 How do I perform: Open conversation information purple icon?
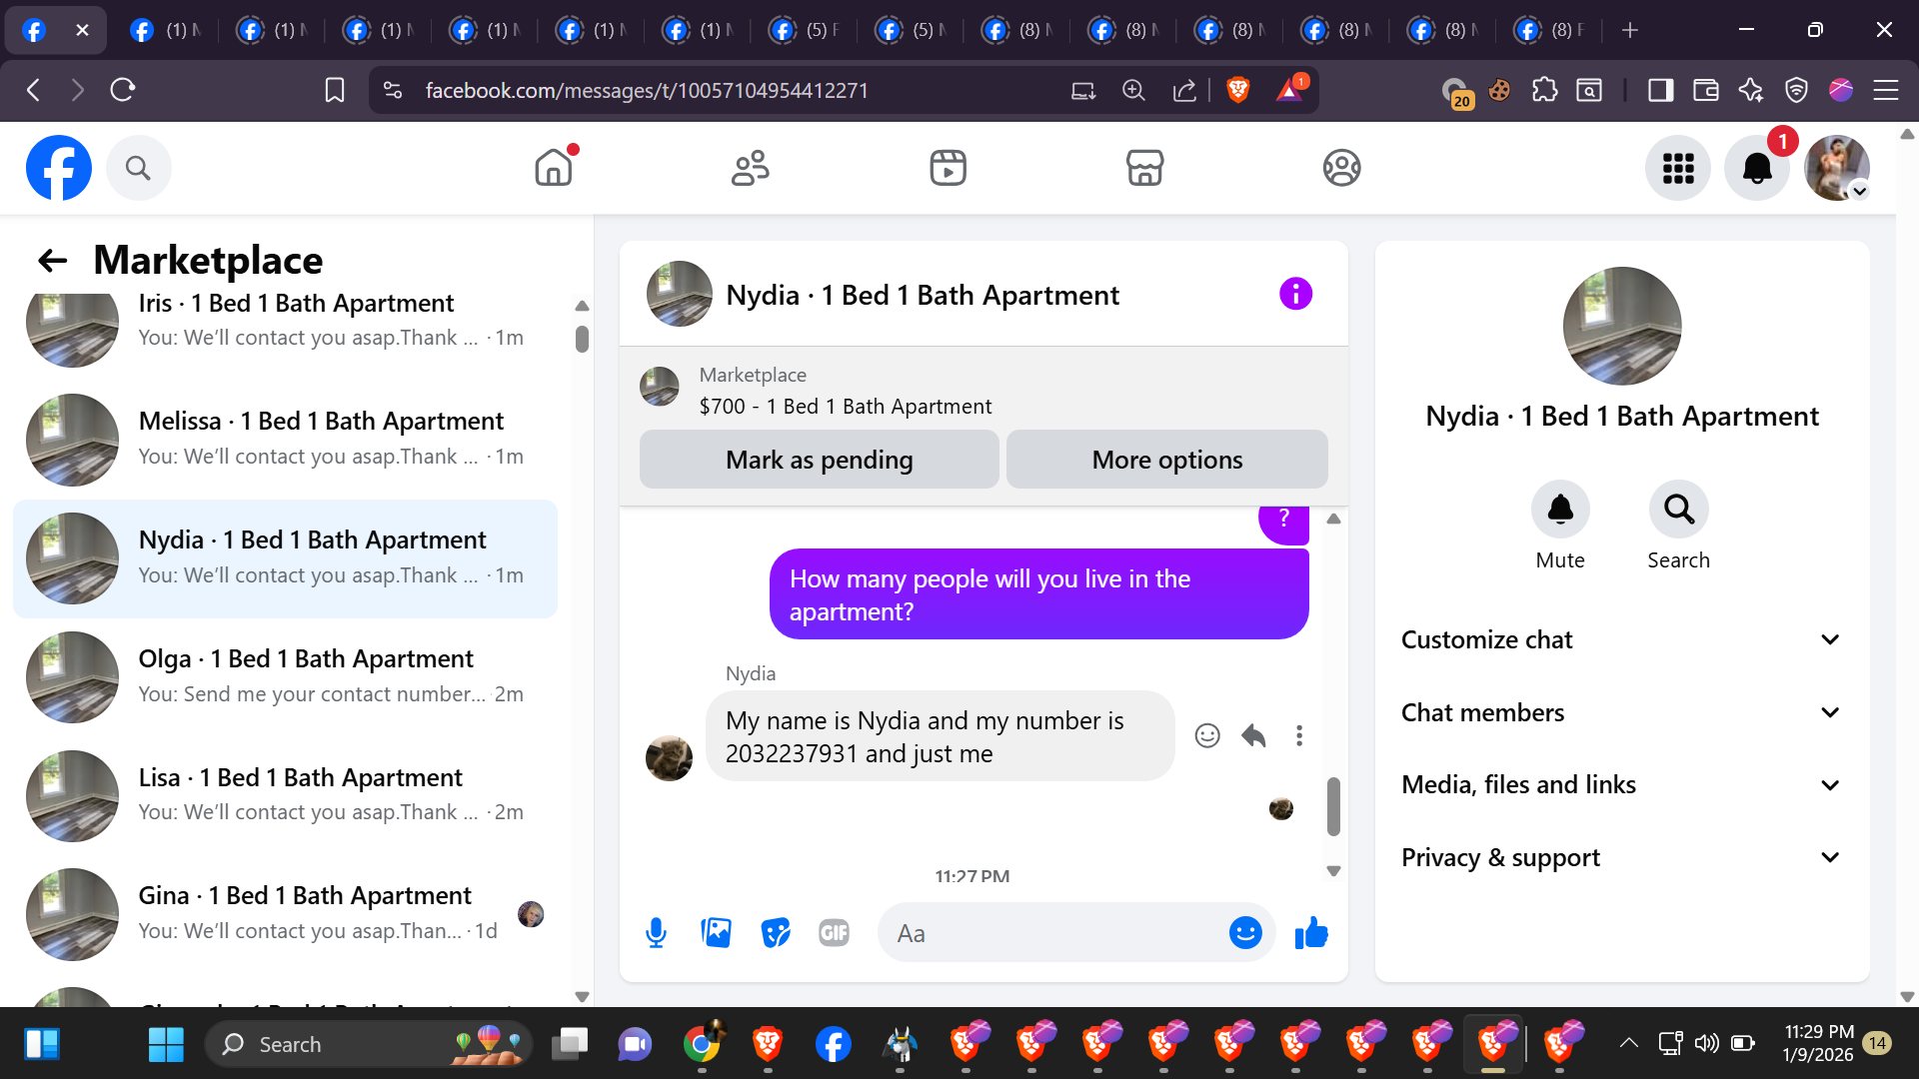pyautogui.click(x=1295, y=295)
